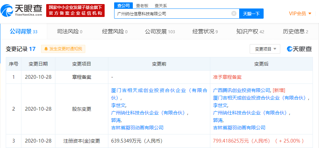Click the bell notification icon

(x=46, y=49)
